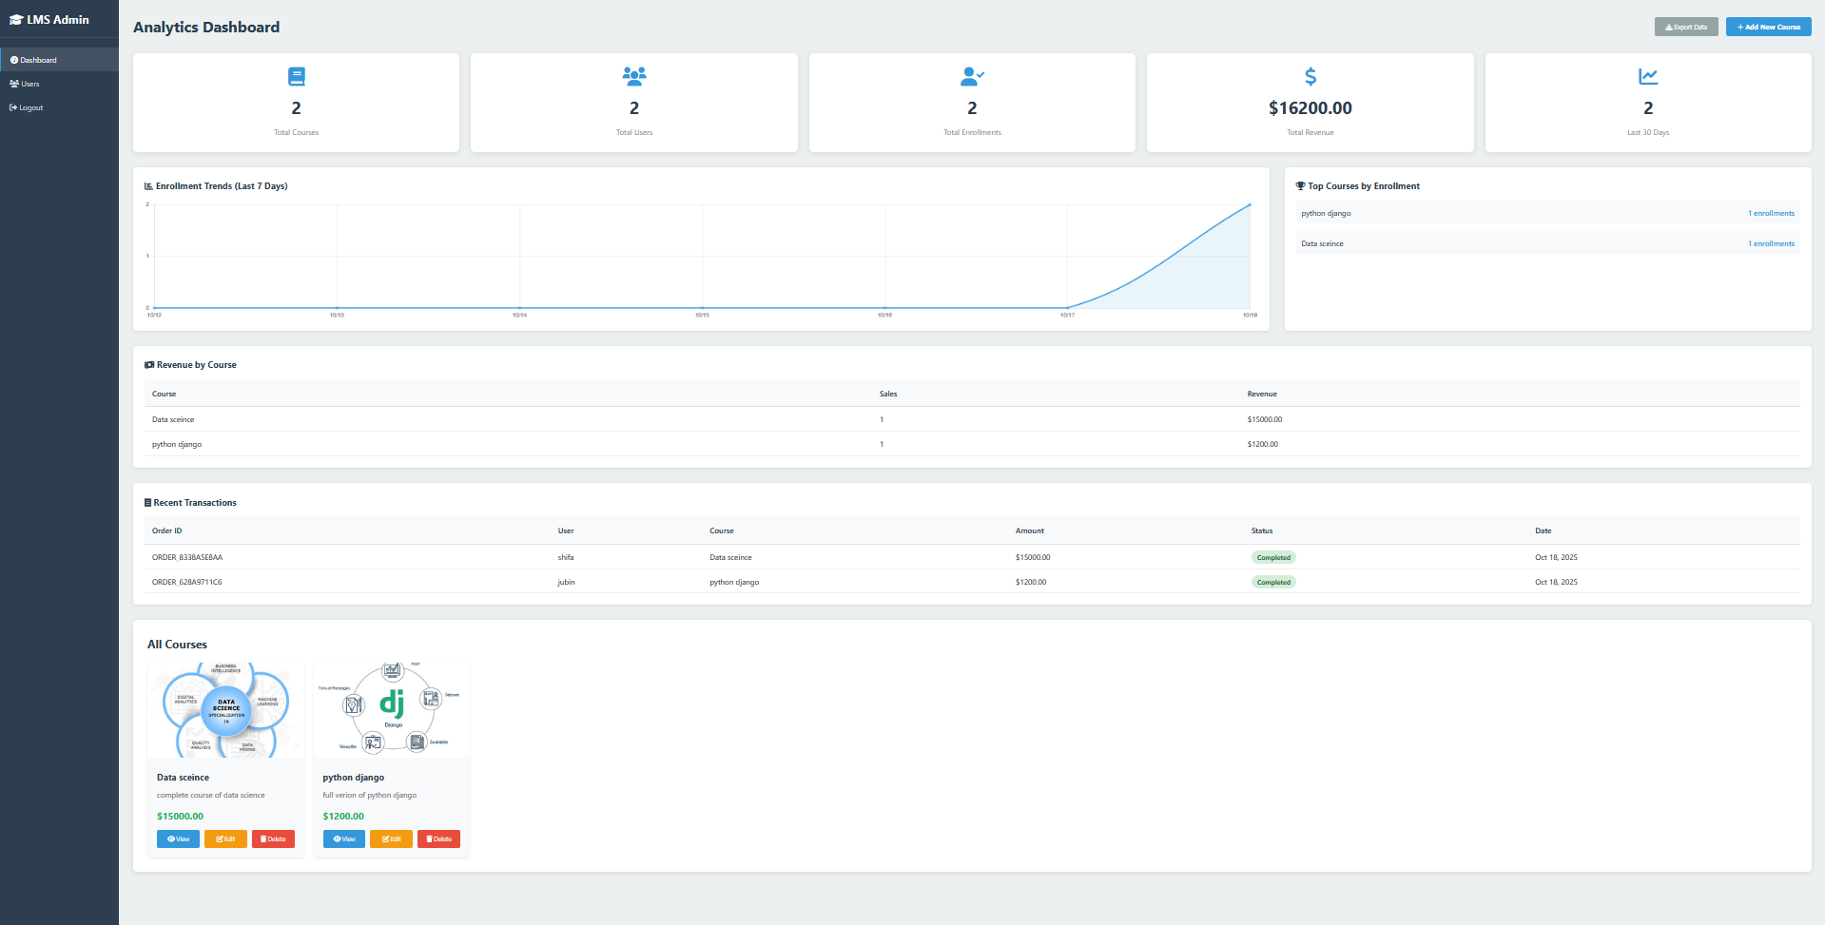Delete the Data sceince course
The image size is (1825, 925).
(x=273, y=838)
